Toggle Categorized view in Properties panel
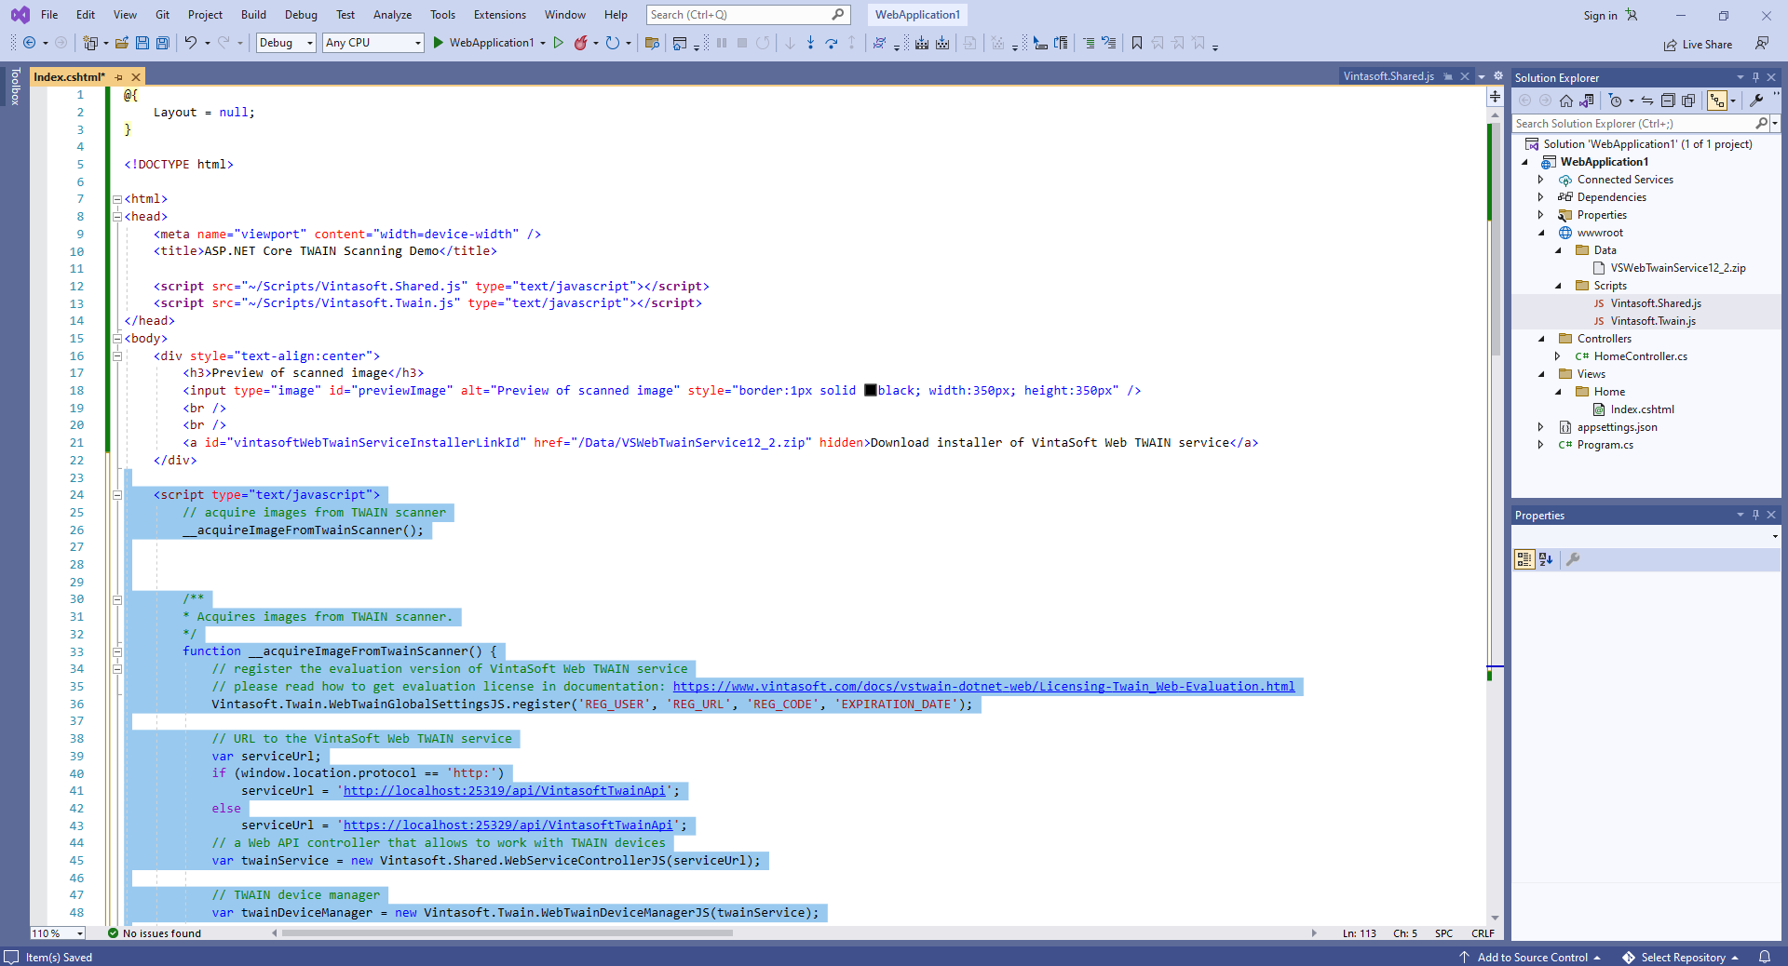This screenshot has height=966, width=1788. tap(1524, 559)
